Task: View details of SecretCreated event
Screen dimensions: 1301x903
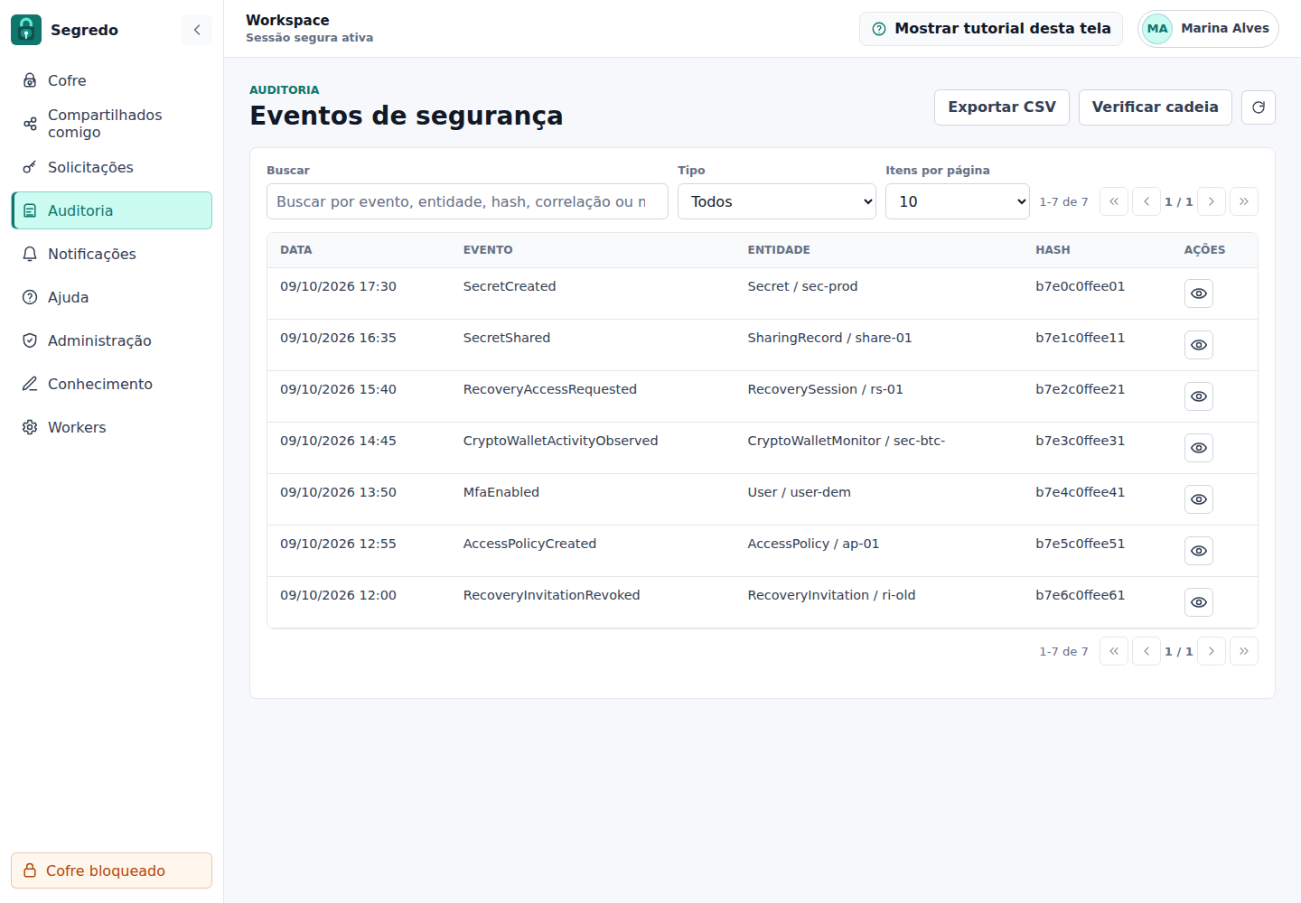Action: pyautogui.click(x=1199, y=293)
